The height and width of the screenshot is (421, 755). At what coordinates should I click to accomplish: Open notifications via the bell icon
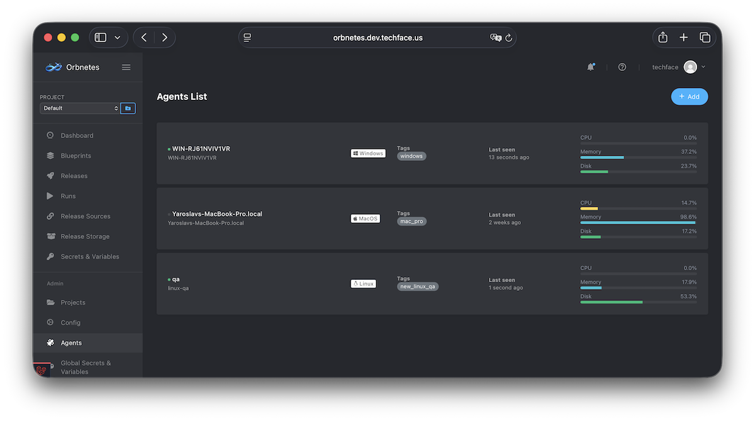point(591,67)
